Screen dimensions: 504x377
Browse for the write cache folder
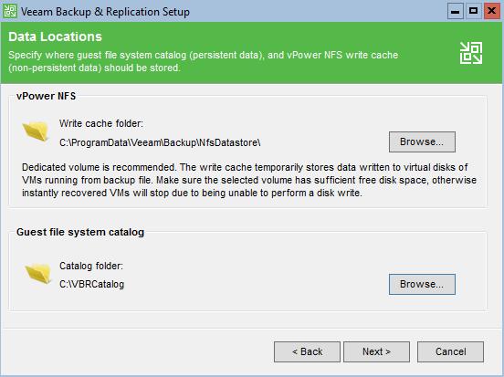(422, 141)
